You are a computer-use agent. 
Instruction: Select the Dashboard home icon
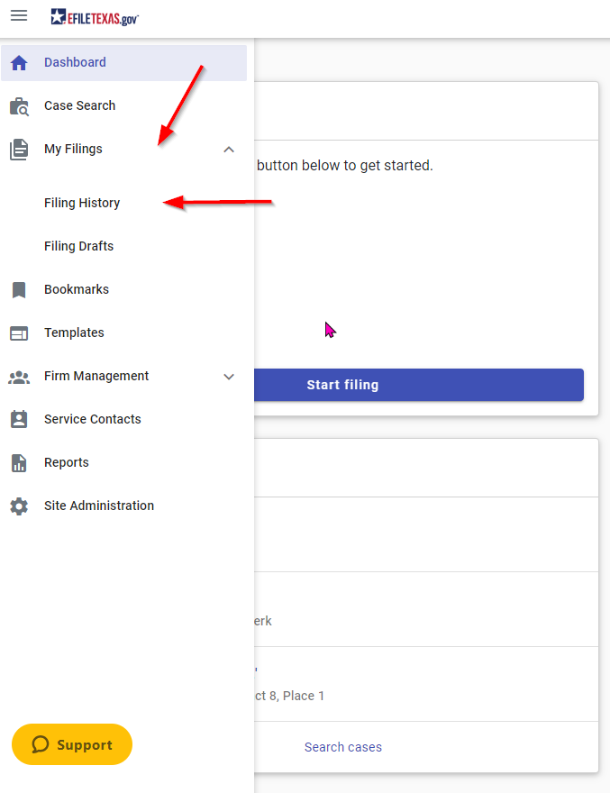click(19, 62)
